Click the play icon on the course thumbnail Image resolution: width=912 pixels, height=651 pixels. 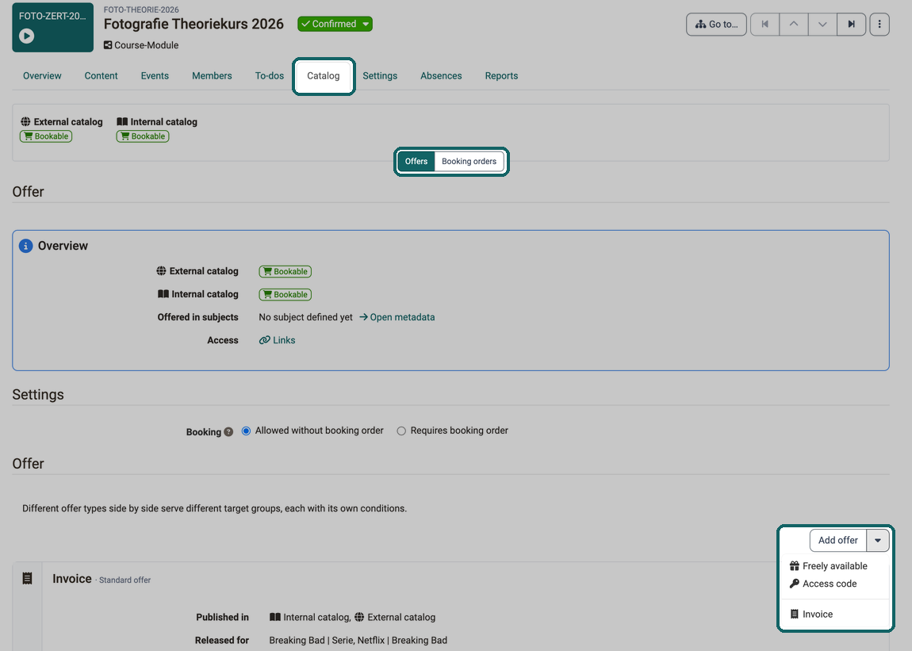[x=26, y=36]
